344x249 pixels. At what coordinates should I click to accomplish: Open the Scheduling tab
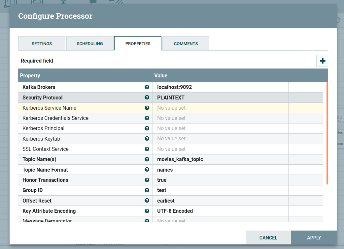[90, 43]
